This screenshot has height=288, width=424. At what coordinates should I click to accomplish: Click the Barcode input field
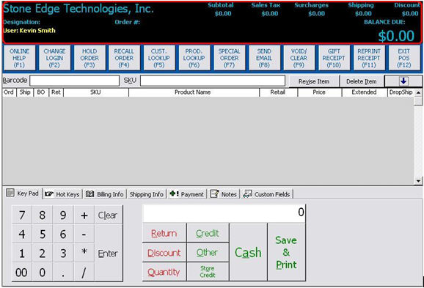[x=74, y=81]
